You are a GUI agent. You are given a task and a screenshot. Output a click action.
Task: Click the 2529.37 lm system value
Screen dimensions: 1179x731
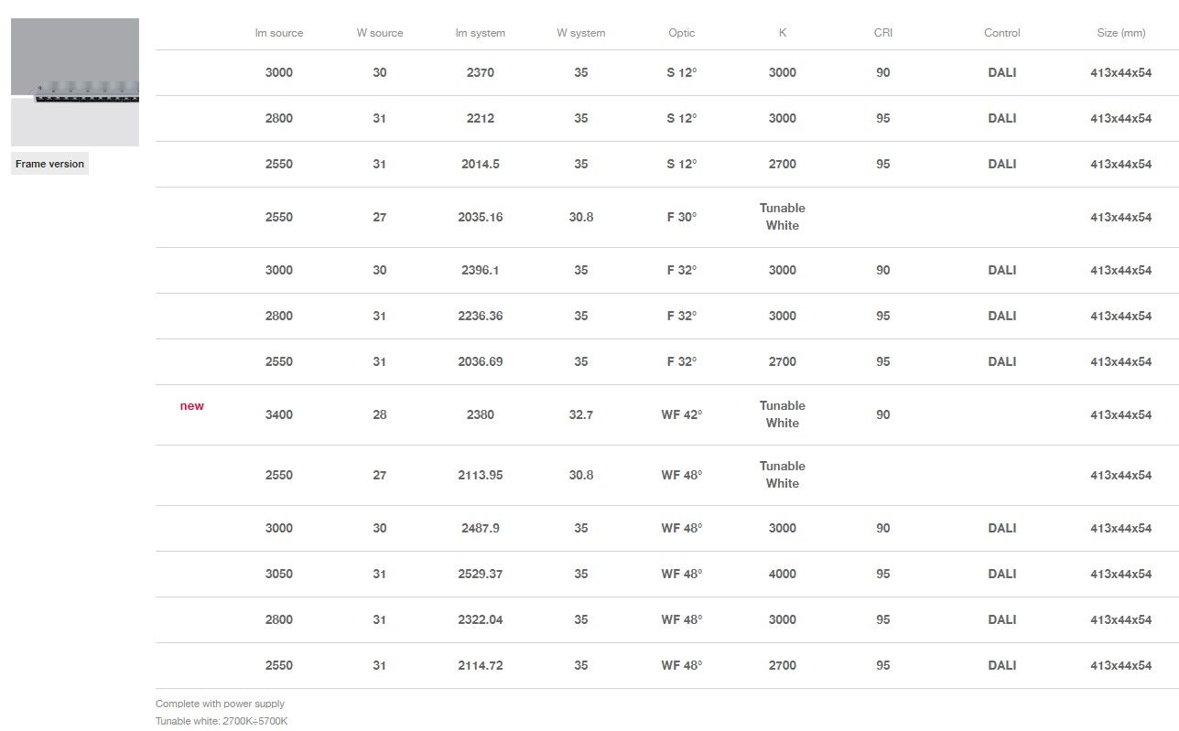481,575
